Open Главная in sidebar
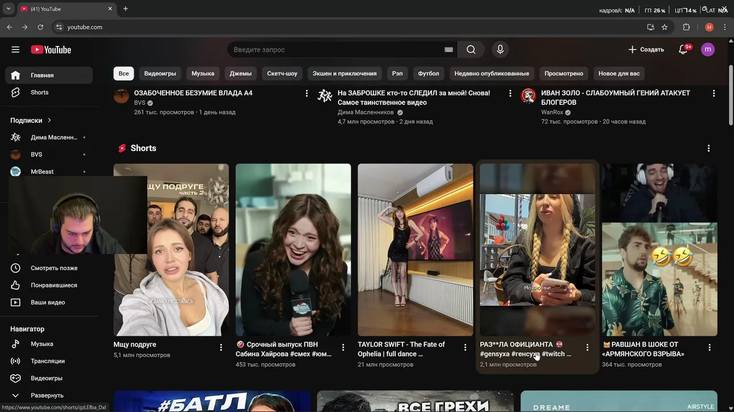Image resolution: width=734 pixels, height=412 pixels. tap(49, 75)
